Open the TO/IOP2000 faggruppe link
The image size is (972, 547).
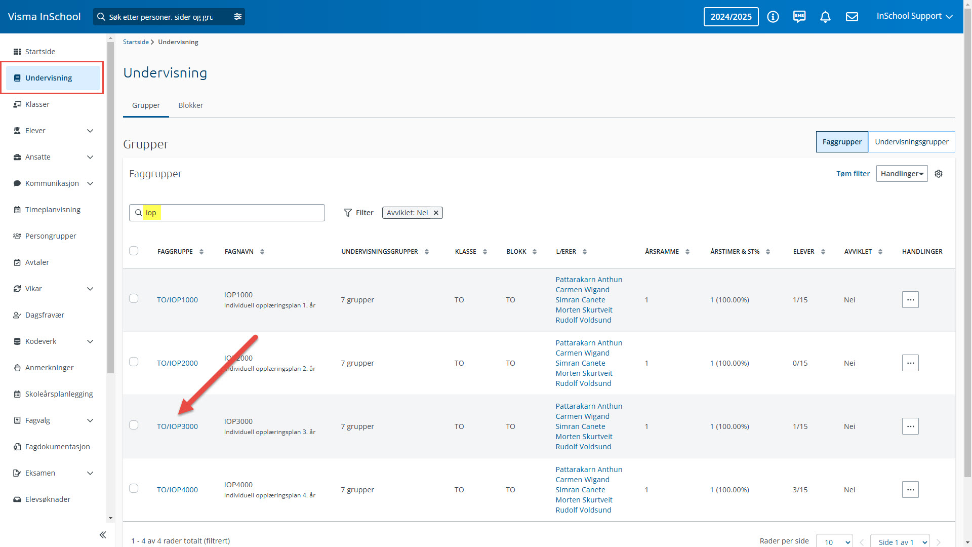(x=177, y=363)
